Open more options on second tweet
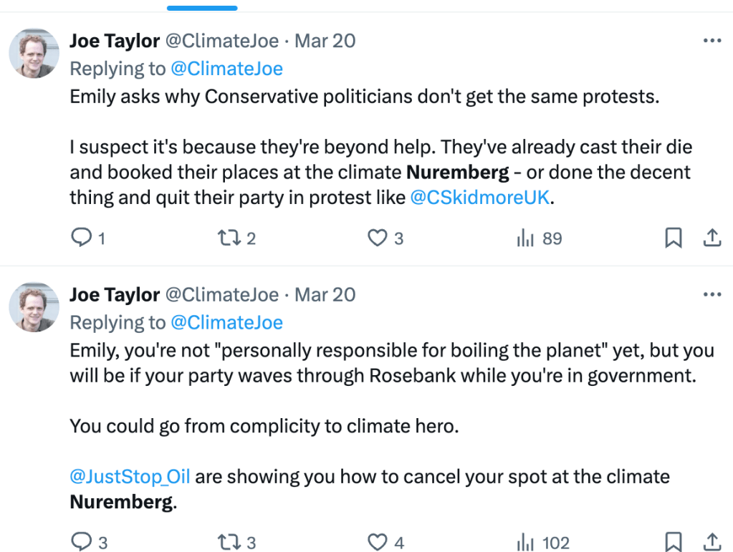 (712, 294)
